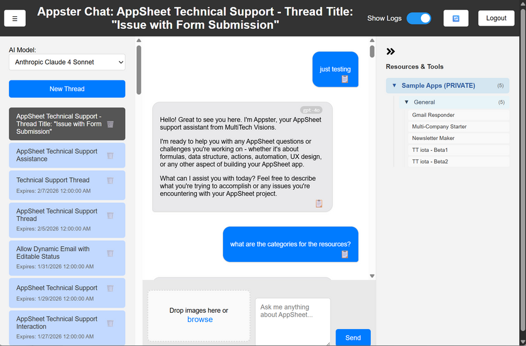Open the AppSheet Technical Support Thread expiring 2/5/2026

67,220
